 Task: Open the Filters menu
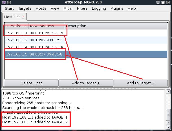tap(82, 8)
